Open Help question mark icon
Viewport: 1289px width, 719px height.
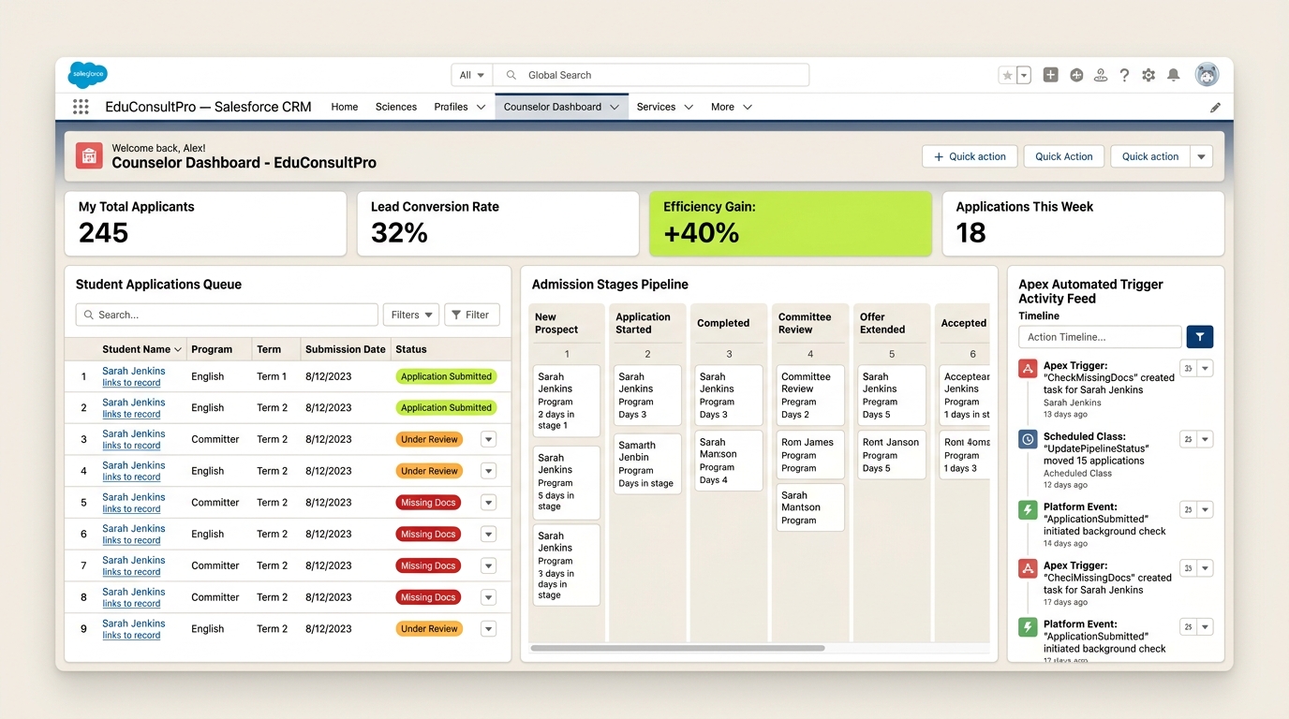point(1124,75)
